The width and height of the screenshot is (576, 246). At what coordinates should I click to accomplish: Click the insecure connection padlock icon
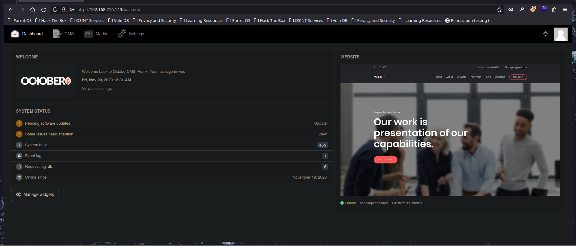[x=64, y=10]
